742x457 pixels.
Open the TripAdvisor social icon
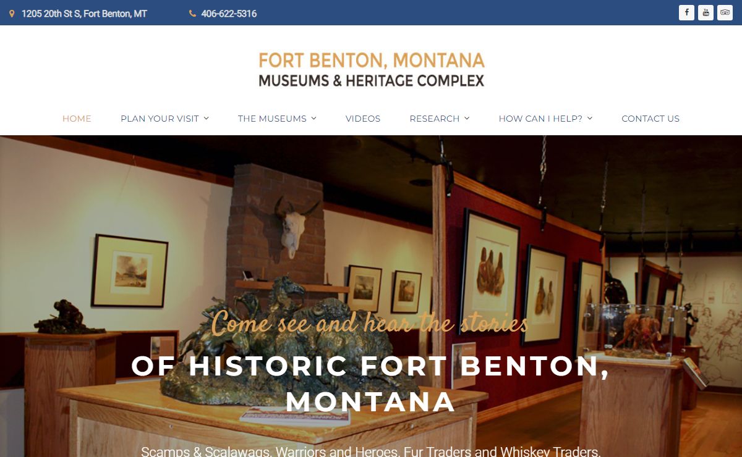(x=725, y=12)
